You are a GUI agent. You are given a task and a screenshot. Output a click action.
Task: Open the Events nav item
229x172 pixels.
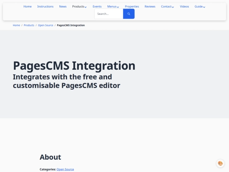[97, 6]
